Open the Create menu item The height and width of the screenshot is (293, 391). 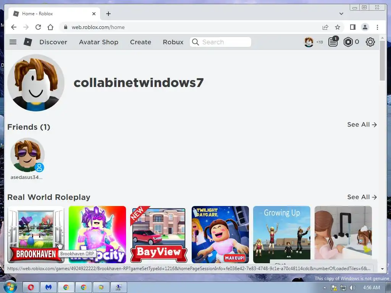click(141, 42)
